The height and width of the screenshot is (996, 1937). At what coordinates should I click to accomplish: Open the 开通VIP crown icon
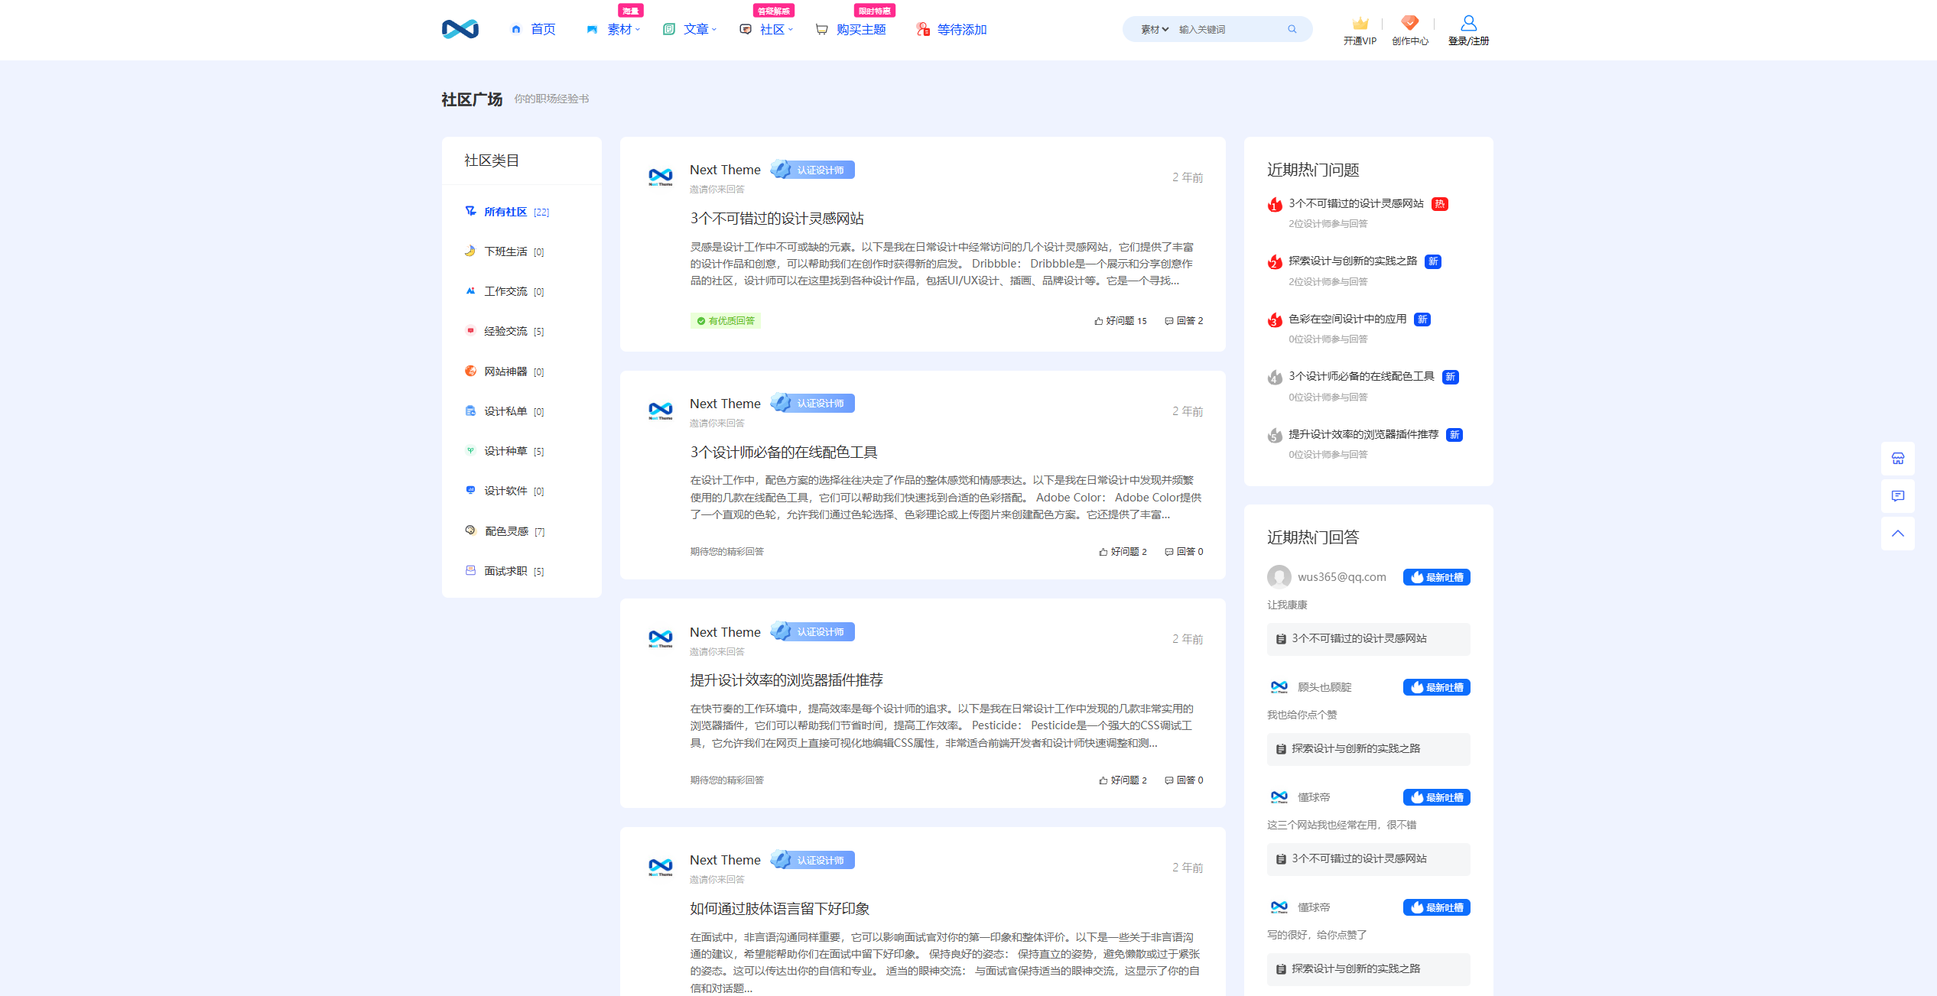[x=1360, y=23]
